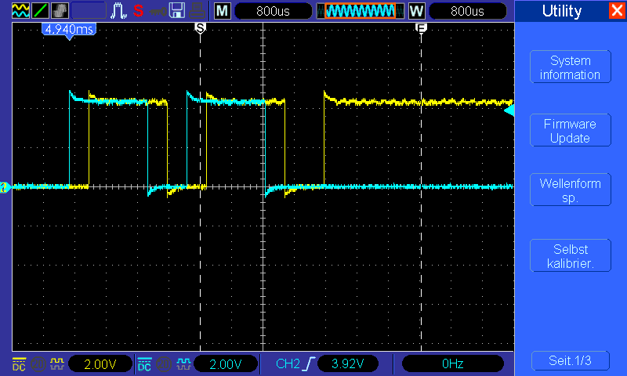
Task: Open the W window timebase 800us field
Action: (467, 11)
